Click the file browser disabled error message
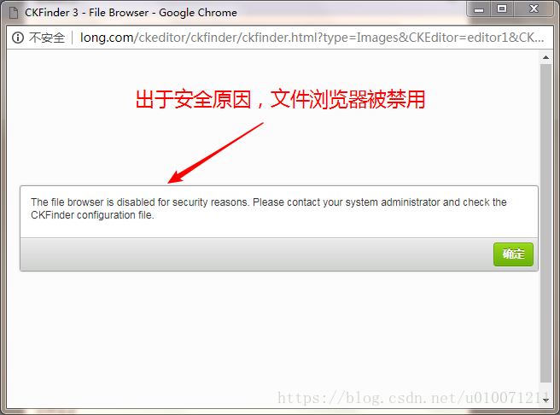The image size is (560, 415). click(269, 208)
